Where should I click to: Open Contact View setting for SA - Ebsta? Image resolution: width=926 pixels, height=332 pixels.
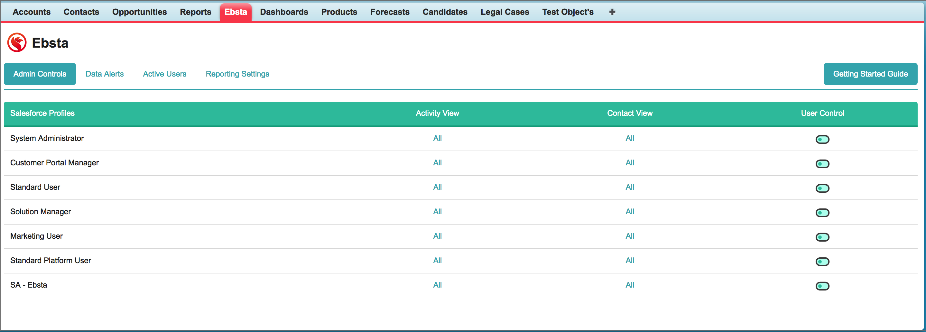click(x=629, y=285)
